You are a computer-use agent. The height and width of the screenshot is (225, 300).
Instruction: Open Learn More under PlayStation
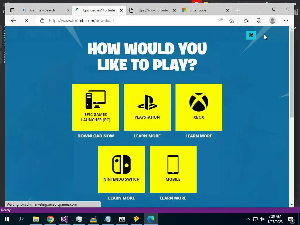(147, 136)
